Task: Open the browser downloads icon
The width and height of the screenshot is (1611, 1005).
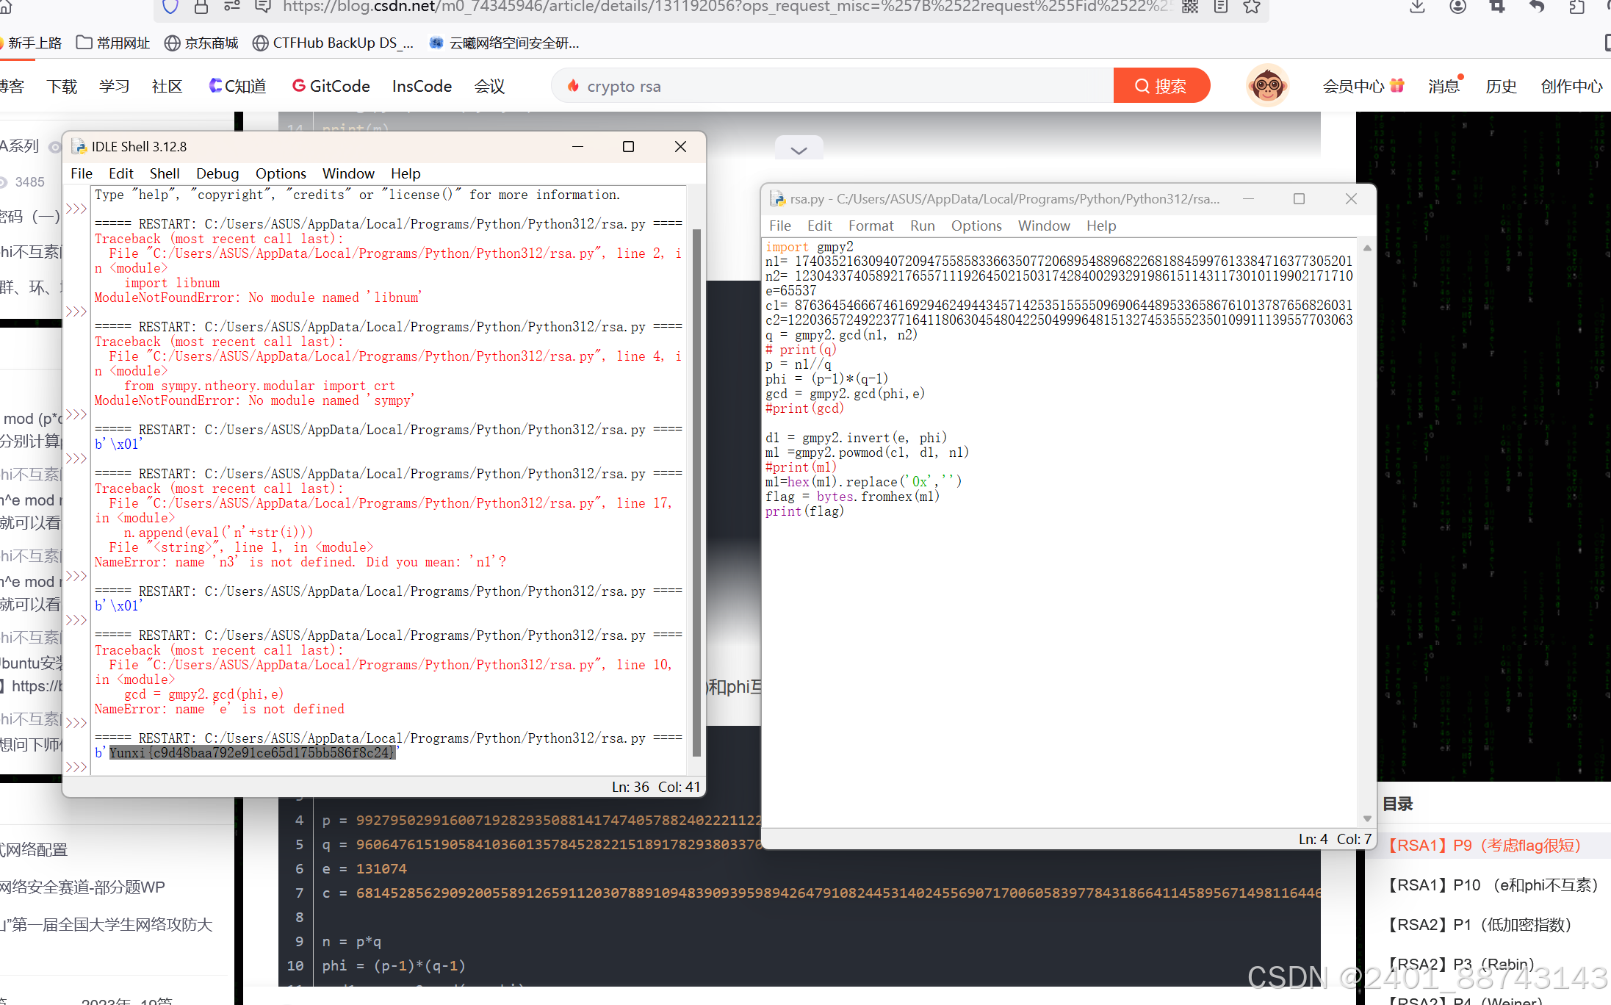Action: [1417, 7]
